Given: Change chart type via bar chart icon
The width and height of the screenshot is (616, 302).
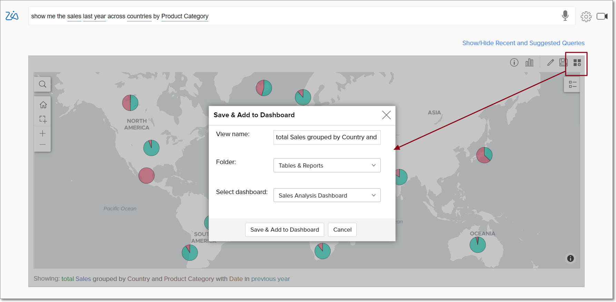Looking at the screenshot, I should point(529,62).
